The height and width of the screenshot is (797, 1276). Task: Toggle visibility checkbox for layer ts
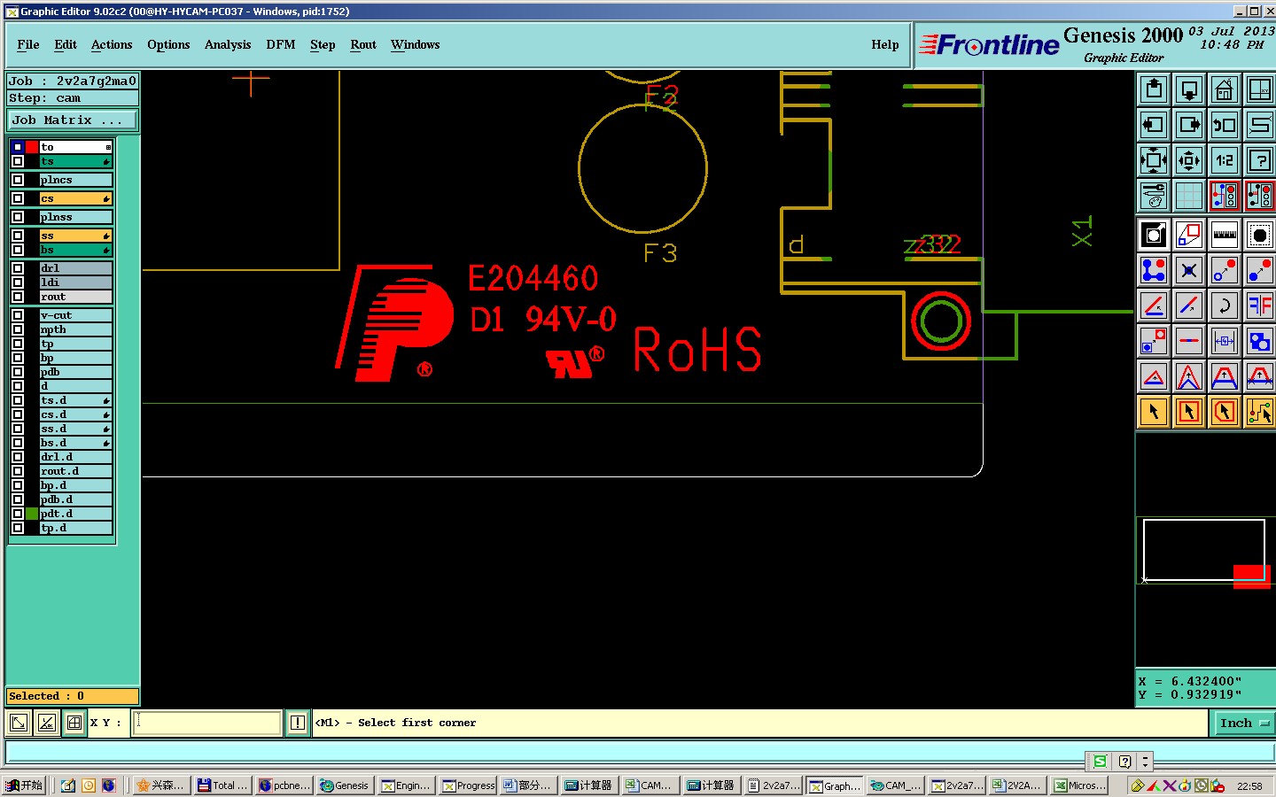tap(18, 161)
